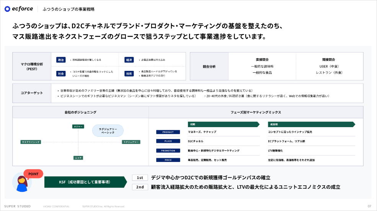Click the 1st rank box

tap(140, 178)
